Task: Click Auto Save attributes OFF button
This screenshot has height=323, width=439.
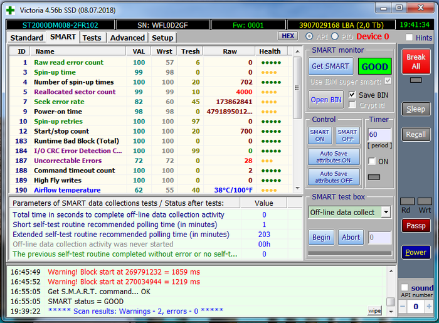Action: [334, 177]
